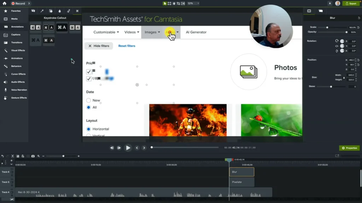Toggle the second Price checkbox
This screenshot has width=362, height=203.
click(89, 79)
